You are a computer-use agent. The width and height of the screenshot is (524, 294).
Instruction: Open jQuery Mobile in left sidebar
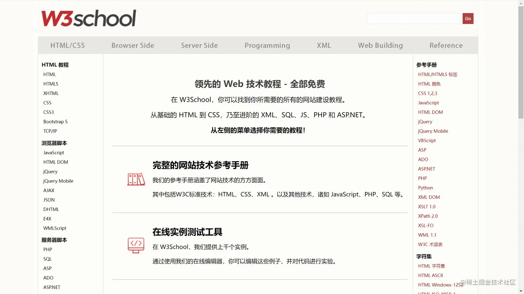[x=58, y=181]
